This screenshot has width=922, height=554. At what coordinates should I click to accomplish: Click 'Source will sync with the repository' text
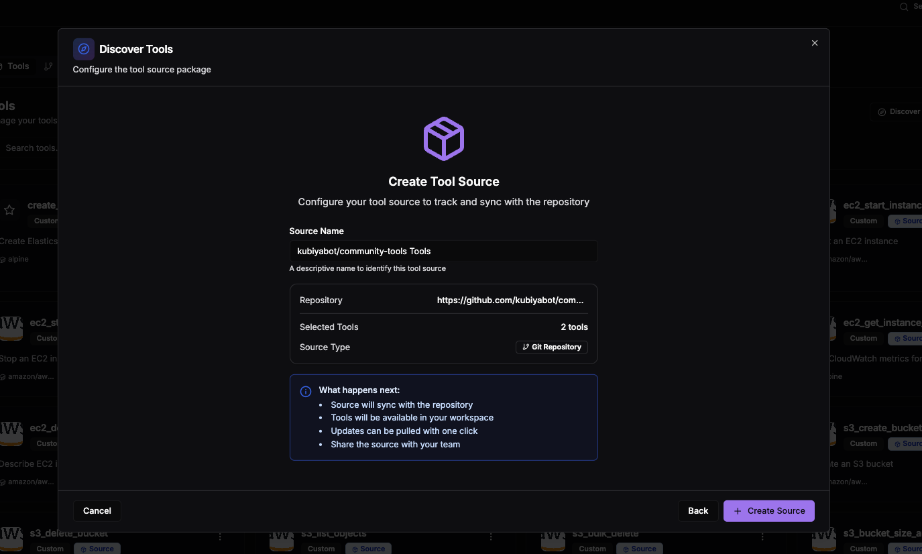[402, 405]
